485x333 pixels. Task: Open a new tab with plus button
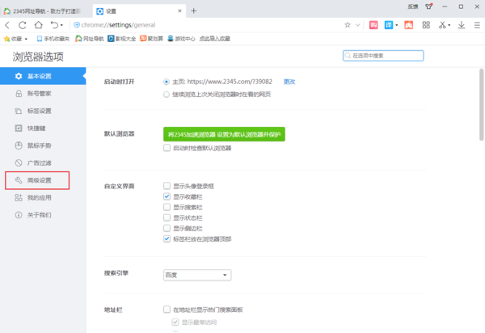193,11
